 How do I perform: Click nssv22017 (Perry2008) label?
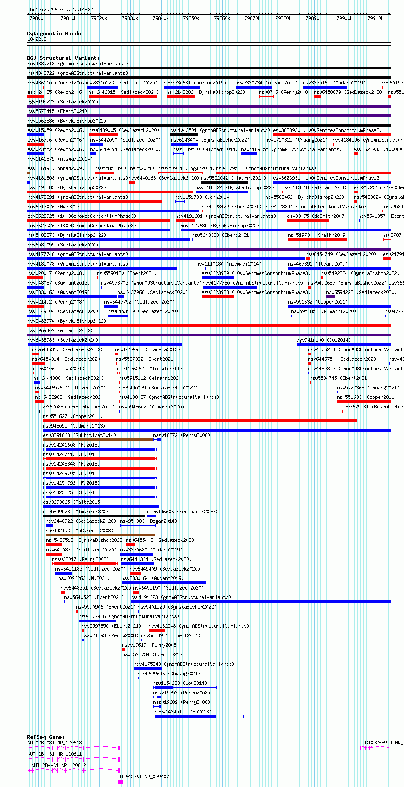(x=80, y=559)
